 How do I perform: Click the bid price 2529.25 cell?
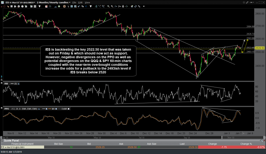click(100, 147)
